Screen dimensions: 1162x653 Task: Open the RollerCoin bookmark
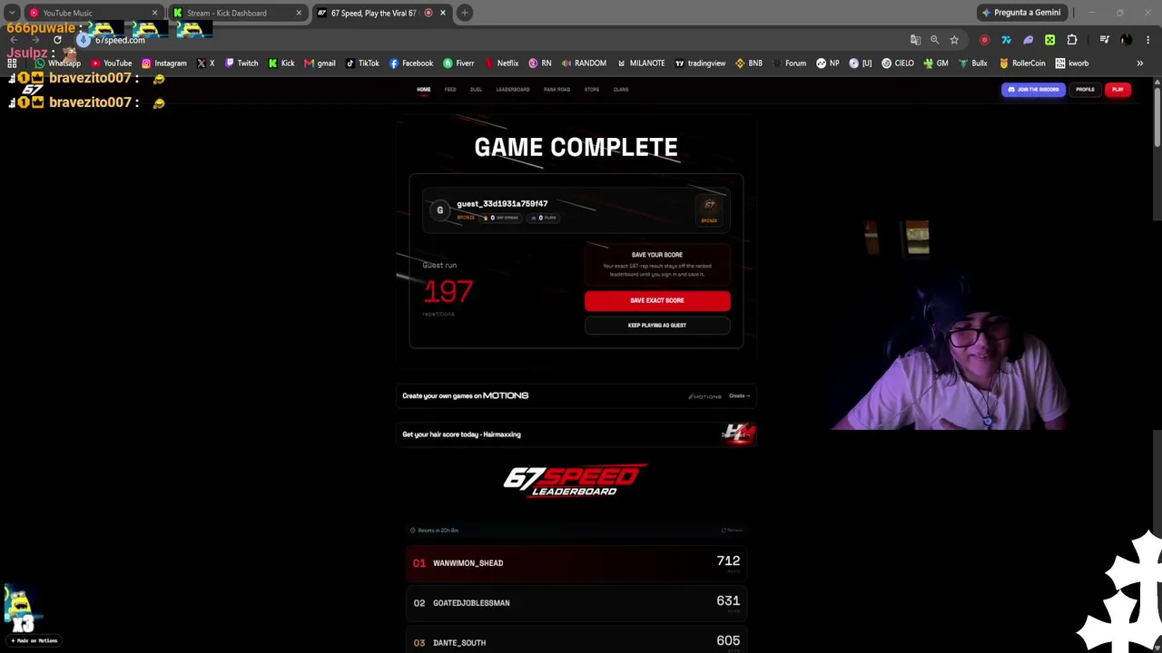click(x=1021, y=63)
